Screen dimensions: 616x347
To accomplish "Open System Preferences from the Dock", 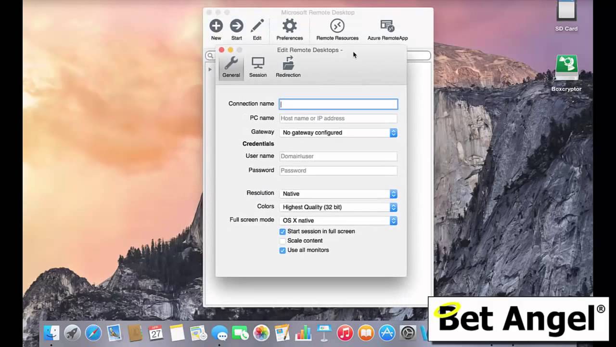I will [x=408, y=333].
